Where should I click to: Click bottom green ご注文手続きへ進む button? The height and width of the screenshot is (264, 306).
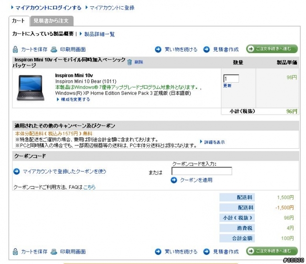pos(272,251)
